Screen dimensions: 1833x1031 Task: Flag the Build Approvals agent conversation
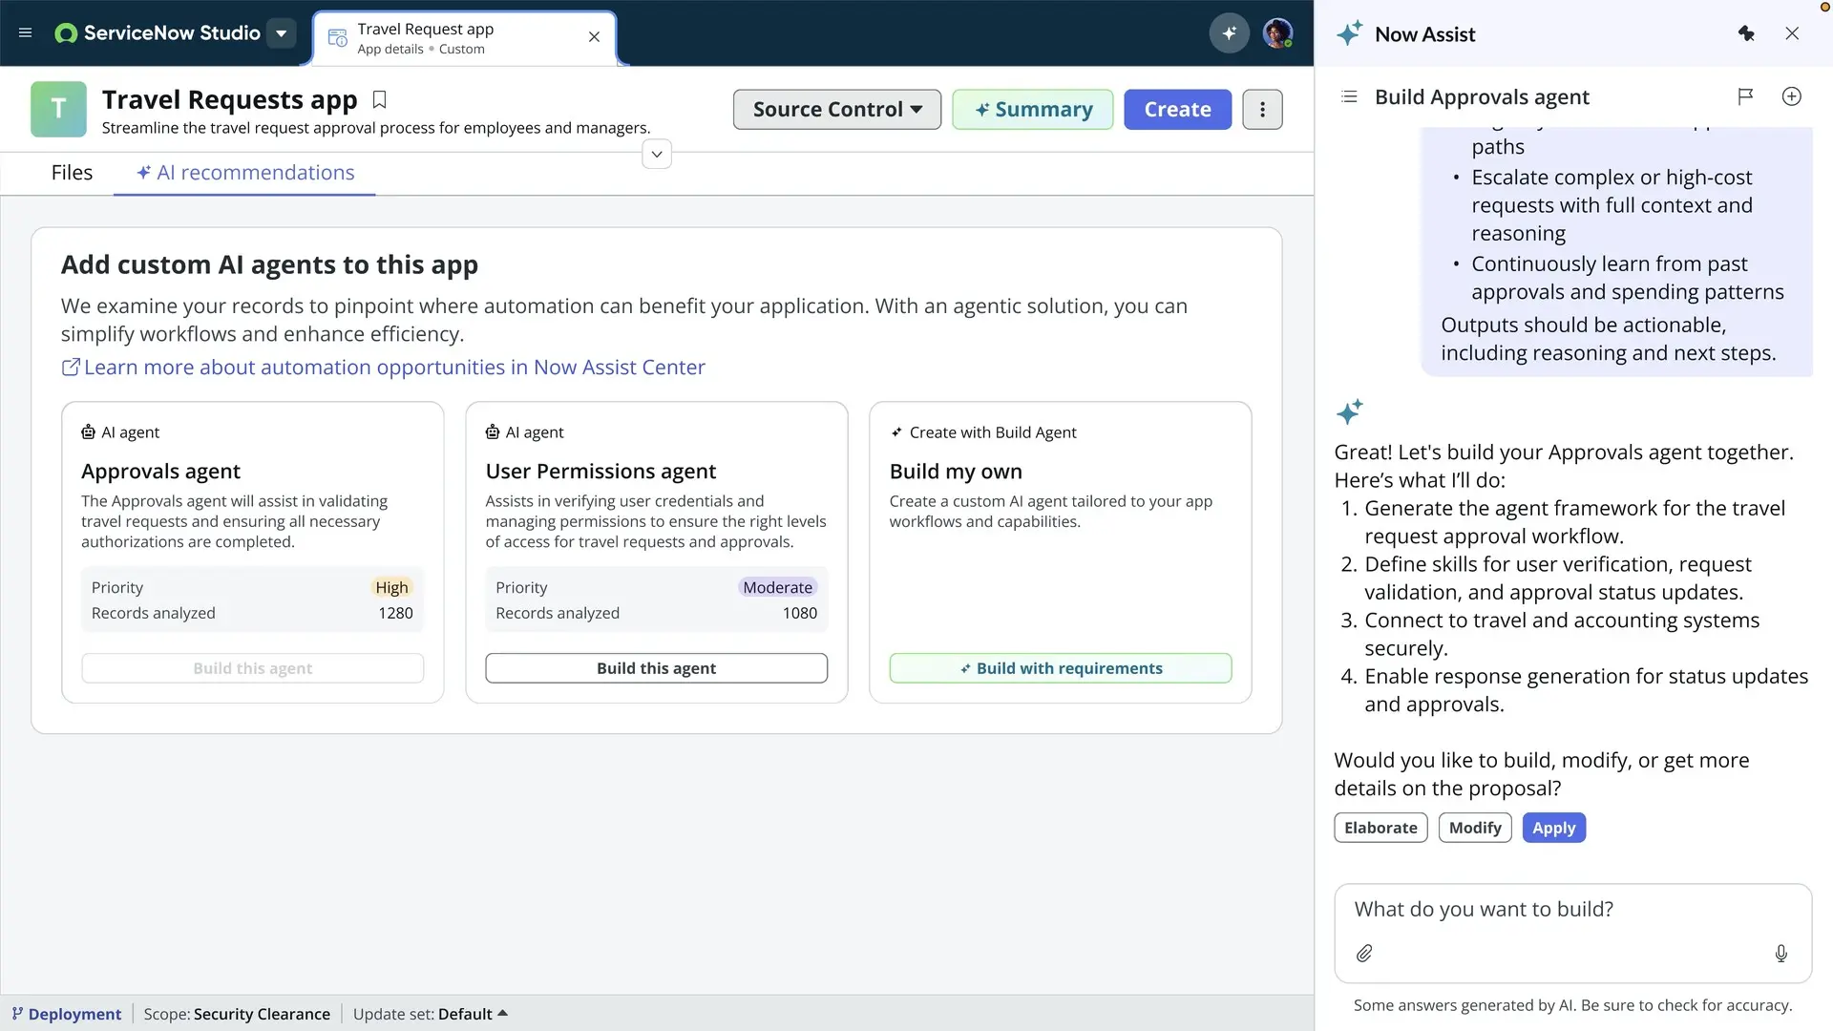coord(1745,96)
